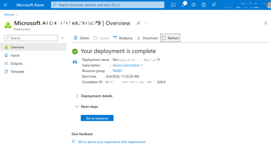Click the feedback person icon near bottom

[74, 142]
